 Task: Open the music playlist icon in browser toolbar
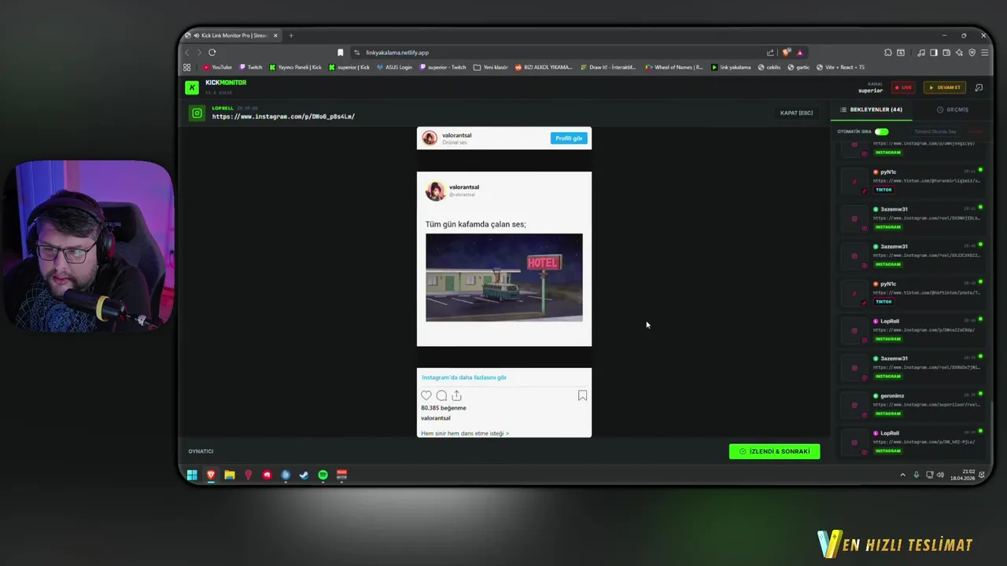pyautogui.click(x=921, y=53)
